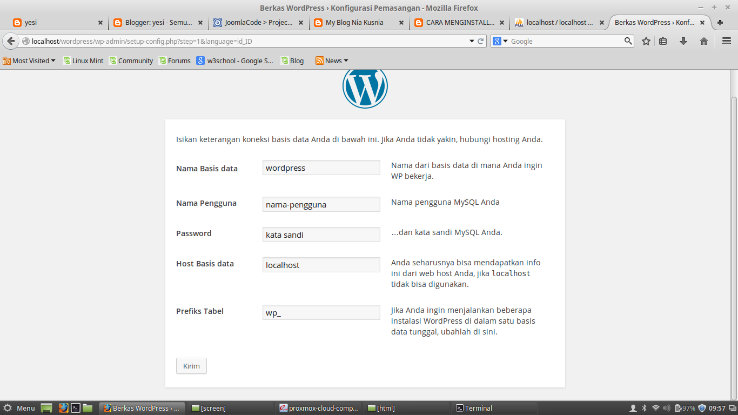Open the Linux Mint bookmark
Viewport: 738px width, 415px height.
tap(83, 61)
